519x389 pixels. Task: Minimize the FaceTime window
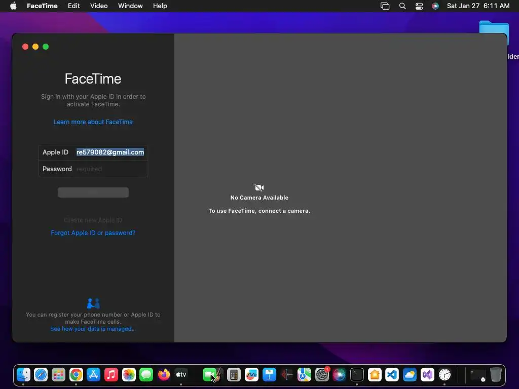coord(35,47)
